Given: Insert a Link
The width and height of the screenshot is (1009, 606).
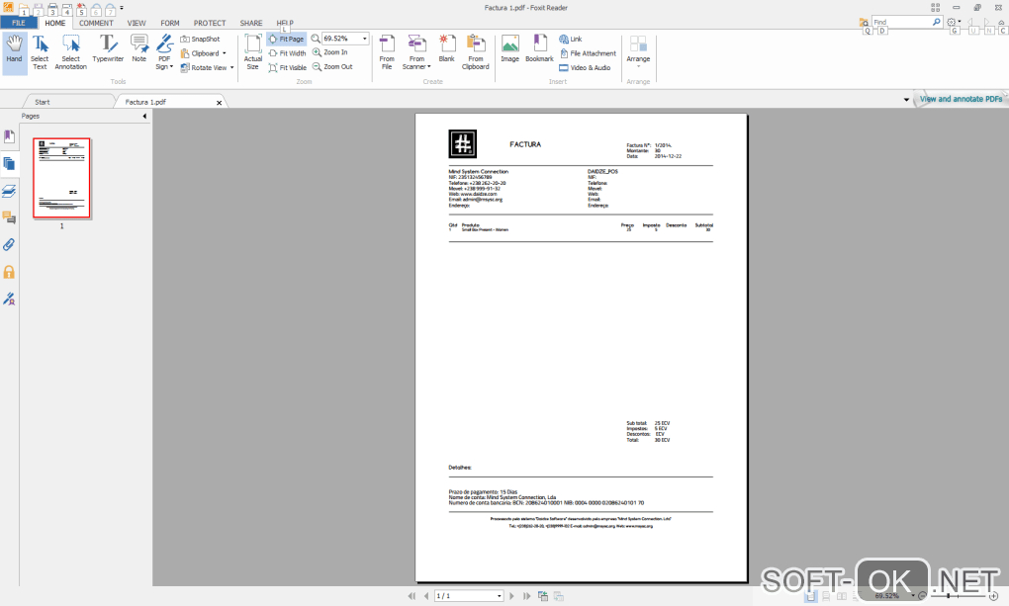Looking at the screenshot, I should coord(571,40).
